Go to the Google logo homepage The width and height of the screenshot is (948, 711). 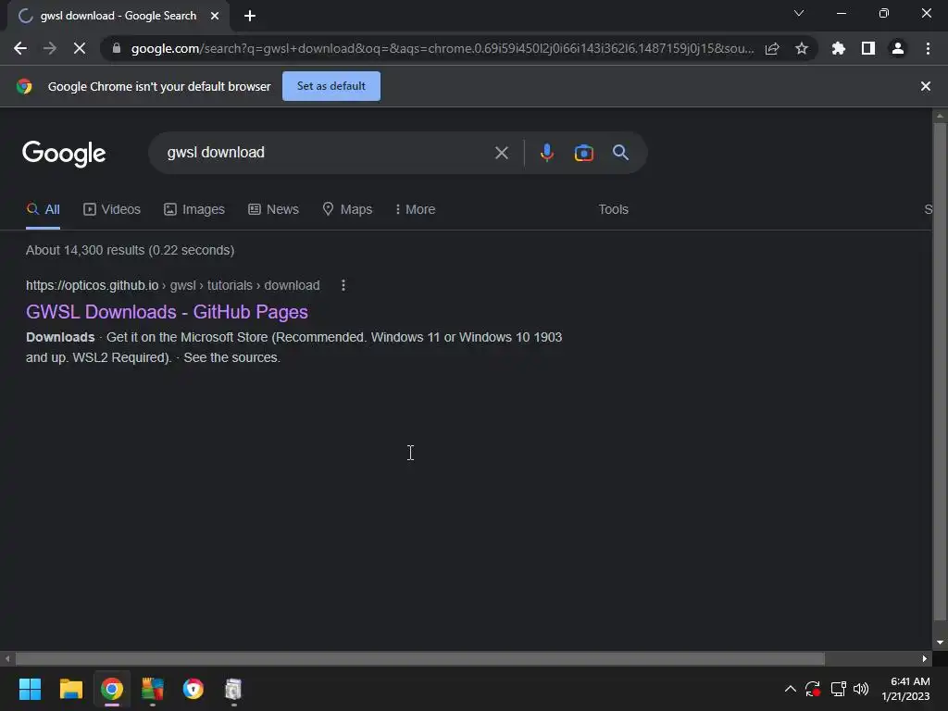tap(64, 154)
